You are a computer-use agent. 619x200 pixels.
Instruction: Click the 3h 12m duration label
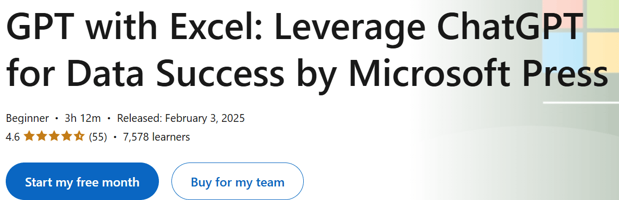coord(83,118)
